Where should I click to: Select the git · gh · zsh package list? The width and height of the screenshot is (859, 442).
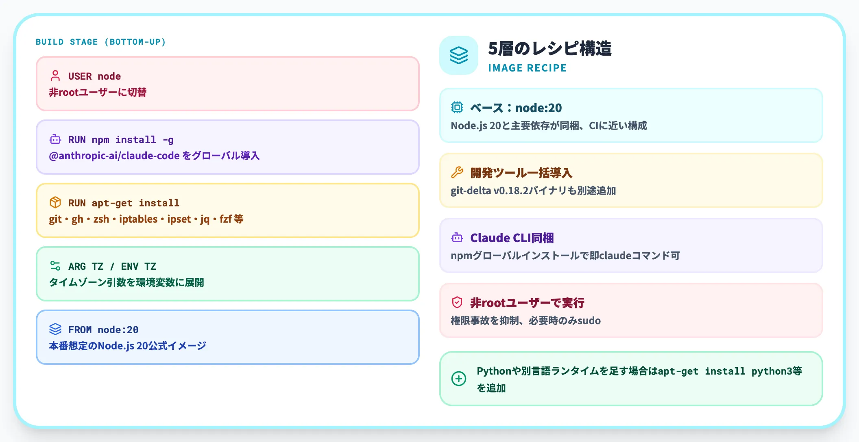point(146,219)
